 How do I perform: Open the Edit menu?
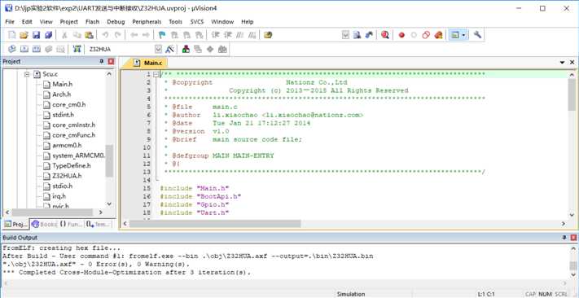[27, 22]
